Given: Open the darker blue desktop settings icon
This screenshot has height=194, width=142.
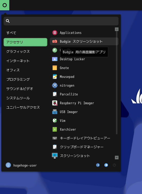Looking at the screenshot, I should 98,165.
